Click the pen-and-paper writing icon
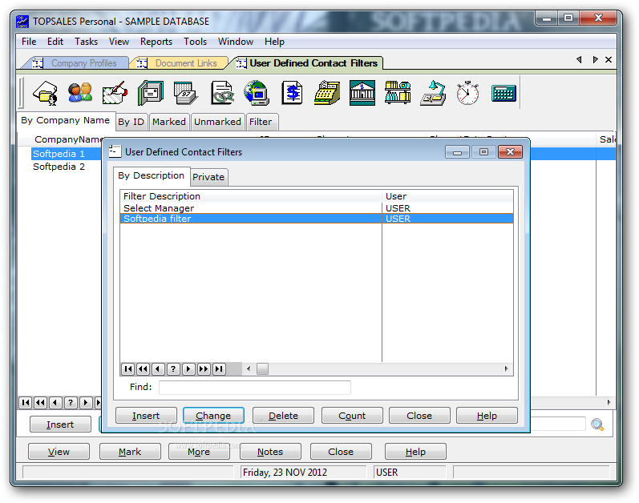639x503 pixels. [115, 93]
